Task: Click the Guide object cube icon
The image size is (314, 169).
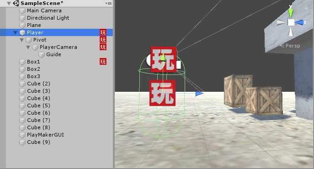Action: pos(42,54)
